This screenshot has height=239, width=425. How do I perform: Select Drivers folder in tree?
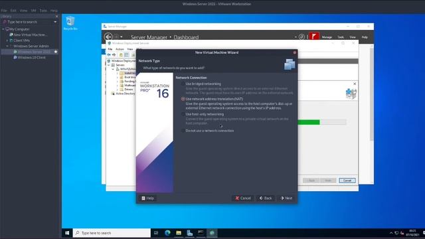[x=127, y=90]
